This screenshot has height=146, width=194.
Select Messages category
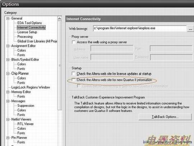tap(18, 101)
